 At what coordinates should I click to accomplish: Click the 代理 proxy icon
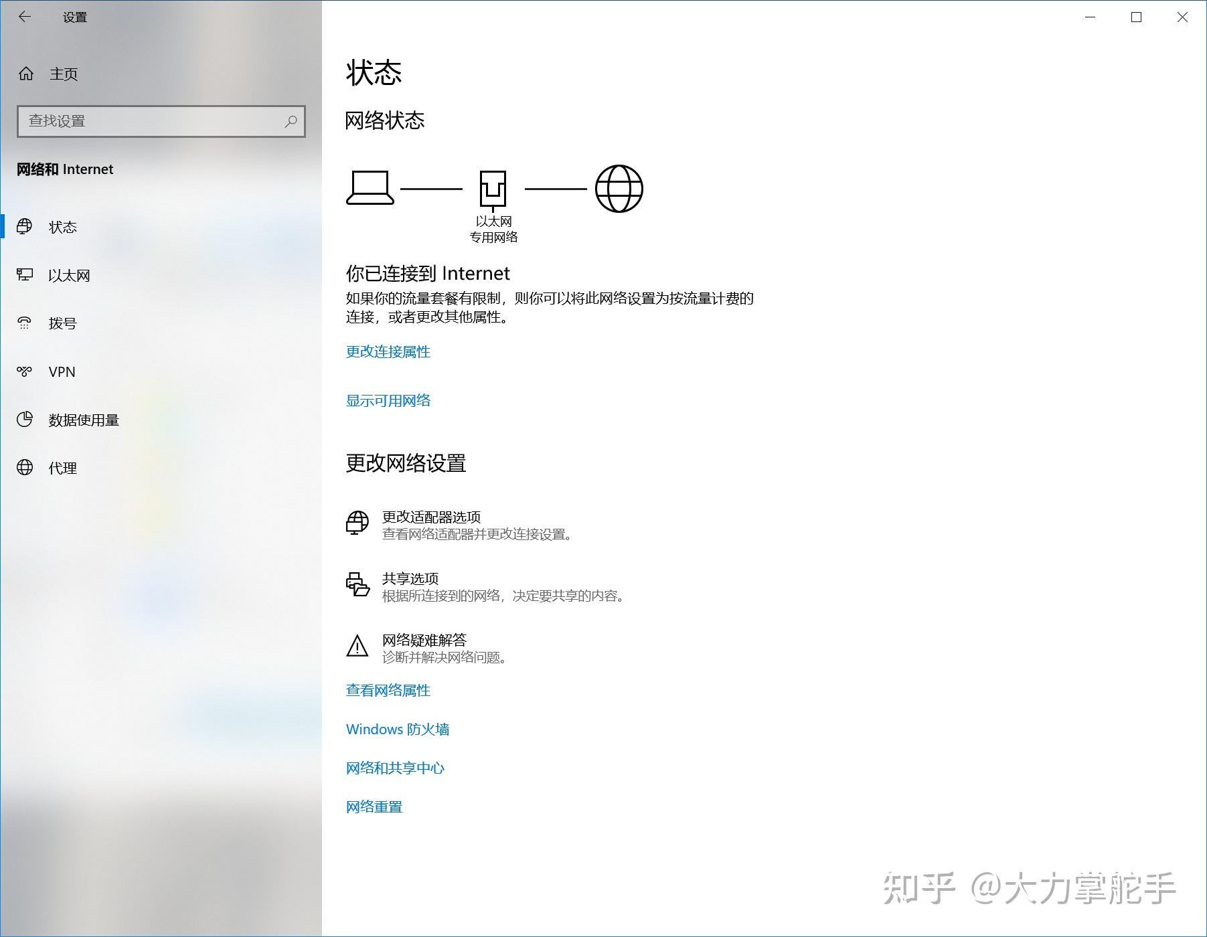25,468
